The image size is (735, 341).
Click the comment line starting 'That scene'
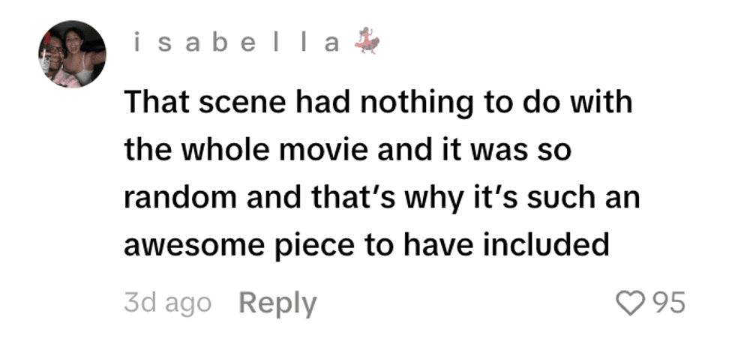[378, 102]
